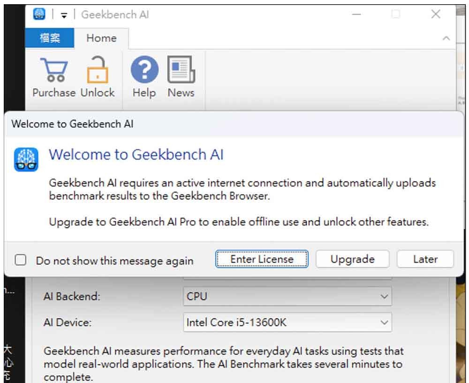Expand the AI Device dropdown
469x383 pixels.
[287, 322]
